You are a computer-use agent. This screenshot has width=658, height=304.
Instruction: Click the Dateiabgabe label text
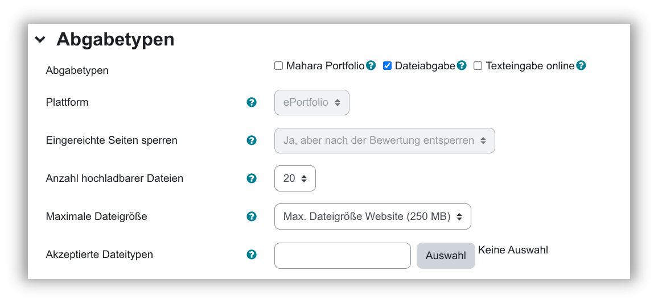pyautogui.click(x=425, y=66)
